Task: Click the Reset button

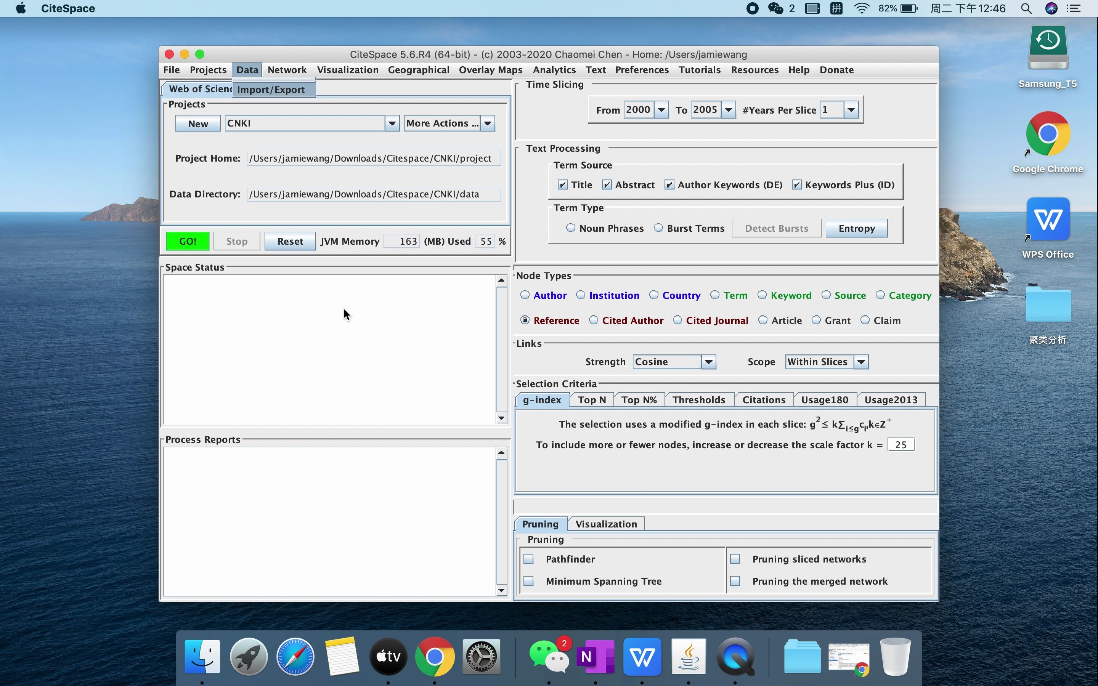Action: 290,241
